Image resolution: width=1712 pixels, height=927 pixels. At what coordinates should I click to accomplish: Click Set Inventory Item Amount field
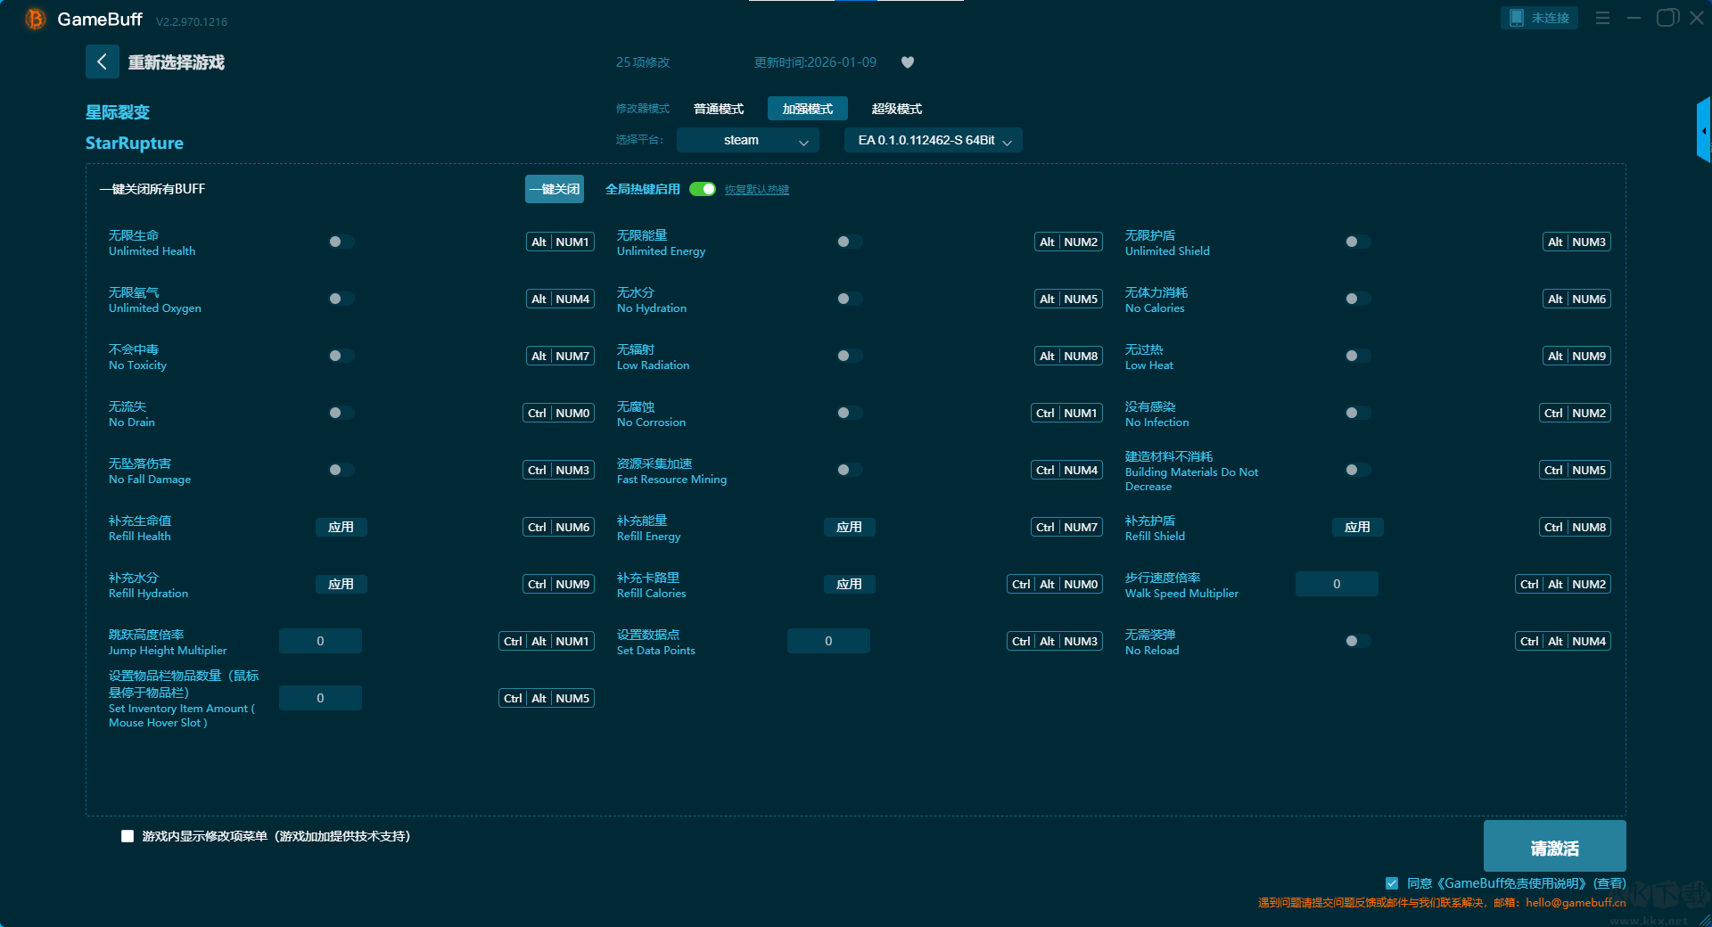tap(320, 698)
